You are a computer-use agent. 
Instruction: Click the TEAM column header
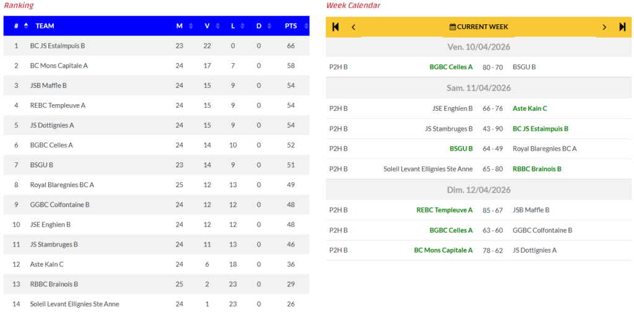pos(45,26)
